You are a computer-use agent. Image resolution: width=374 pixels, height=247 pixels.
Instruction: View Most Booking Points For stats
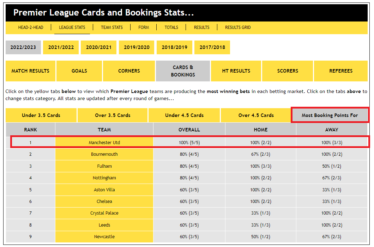(330, 115)
